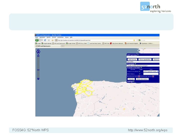Toggle usage check for Polygon to be buffered

[x=139, y=71]
